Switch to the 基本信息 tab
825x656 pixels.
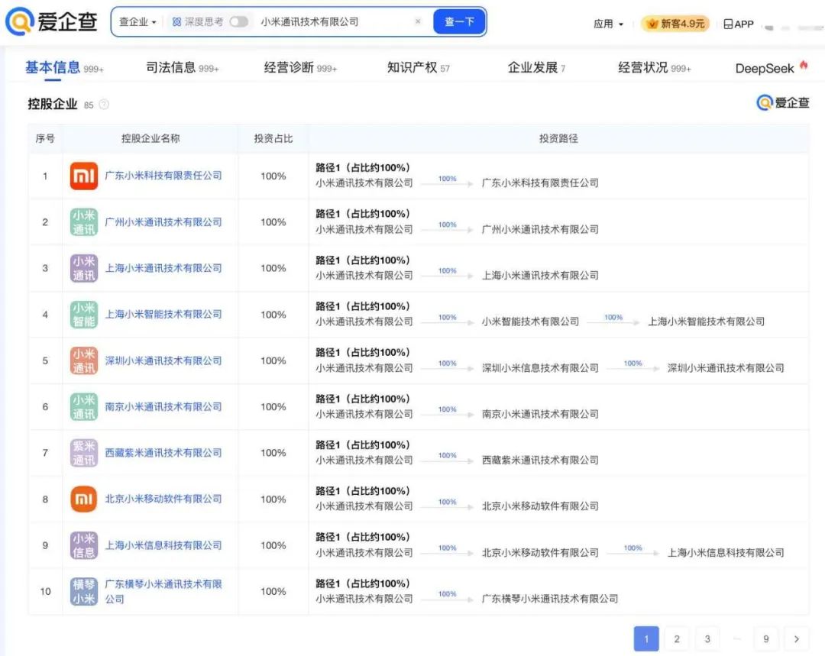64,68
